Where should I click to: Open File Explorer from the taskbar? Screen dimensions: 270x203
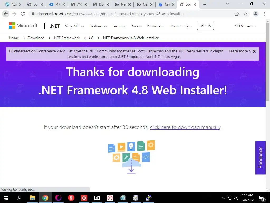pos(32,198)
